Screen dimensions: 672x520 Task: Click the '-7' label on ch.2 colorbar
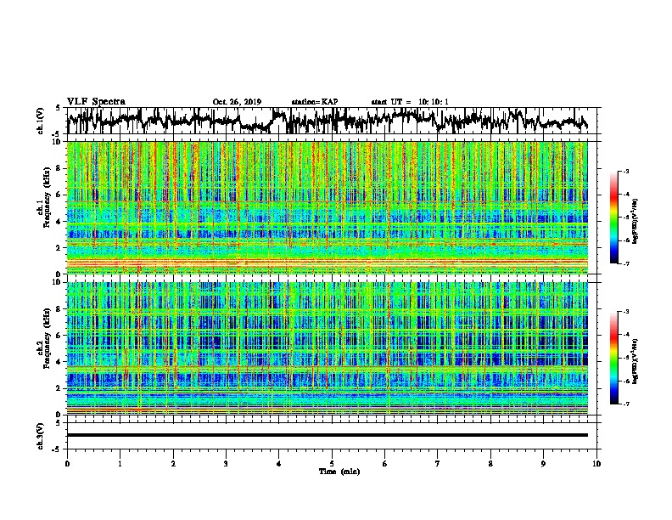[x=626, y=404]
